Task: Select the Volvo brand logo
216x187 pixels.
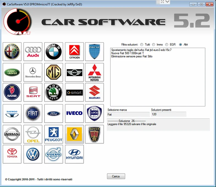Action: coord(54,154)
